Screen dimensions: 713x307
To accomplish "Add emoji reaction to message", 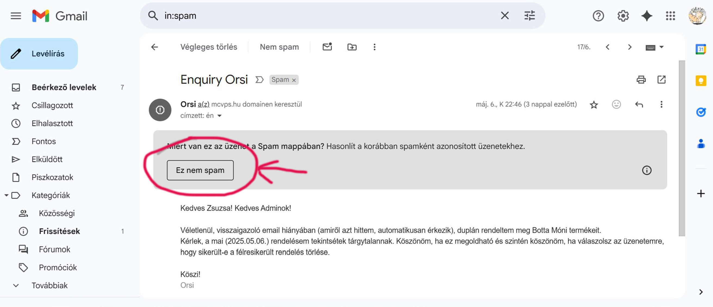I will click(617, 104).
